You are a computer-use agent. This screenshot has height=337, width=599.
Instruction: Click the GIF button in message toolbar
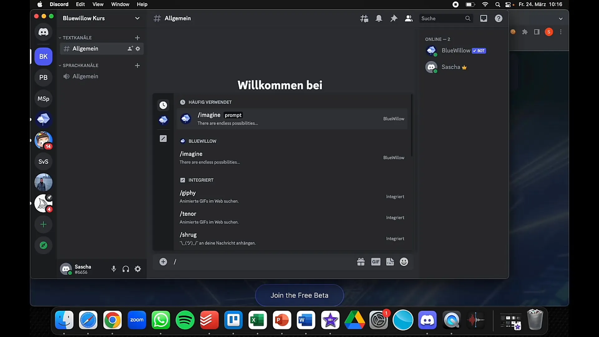(x=375, y=262)
